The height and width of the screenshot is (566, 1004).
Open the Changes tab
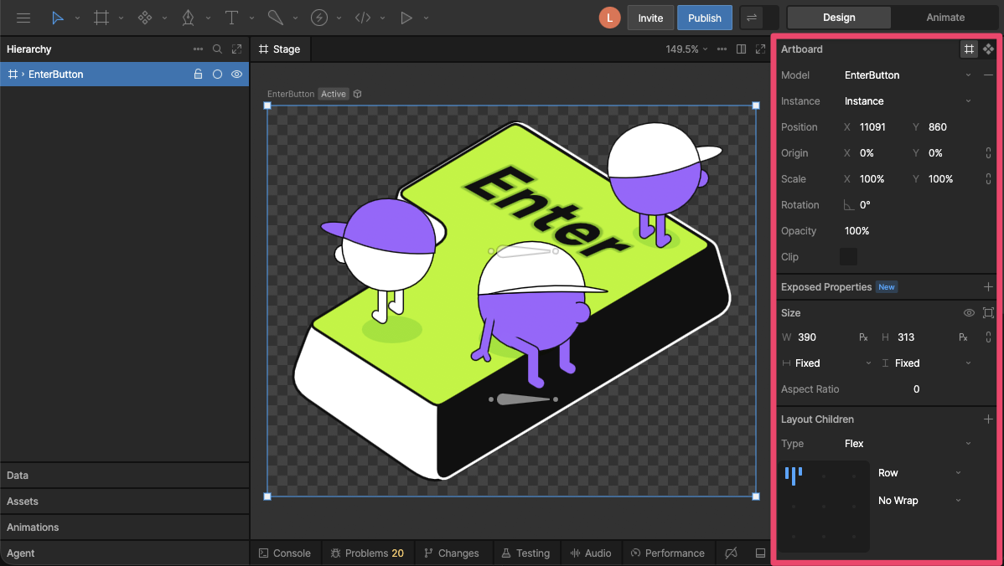click(x=452, y=553)
